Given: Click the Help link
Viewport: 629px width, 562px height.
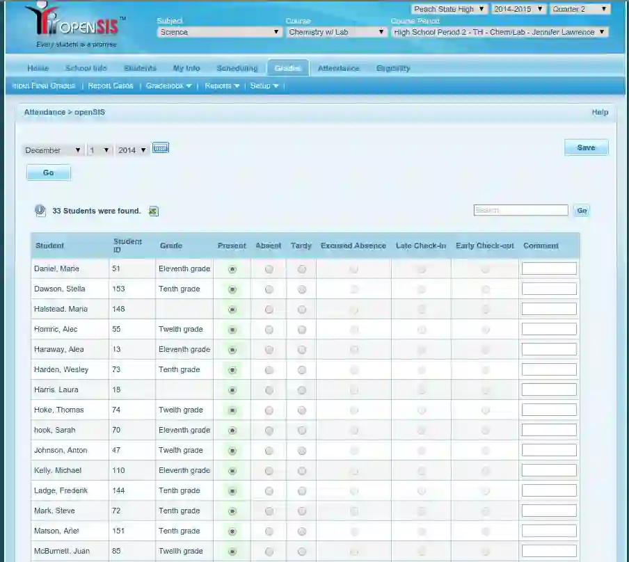Looking at the screenshot, I should tap(599, 112).
